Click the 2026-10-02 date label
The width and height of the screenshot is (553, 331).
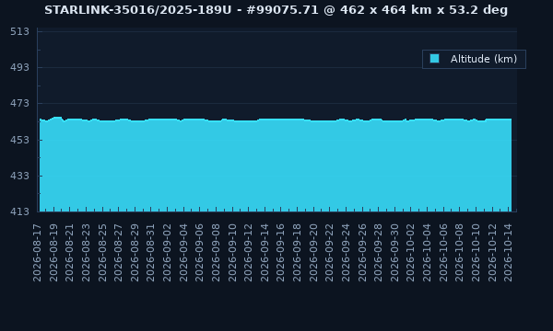pyautogui.click(x=410, y=253)
